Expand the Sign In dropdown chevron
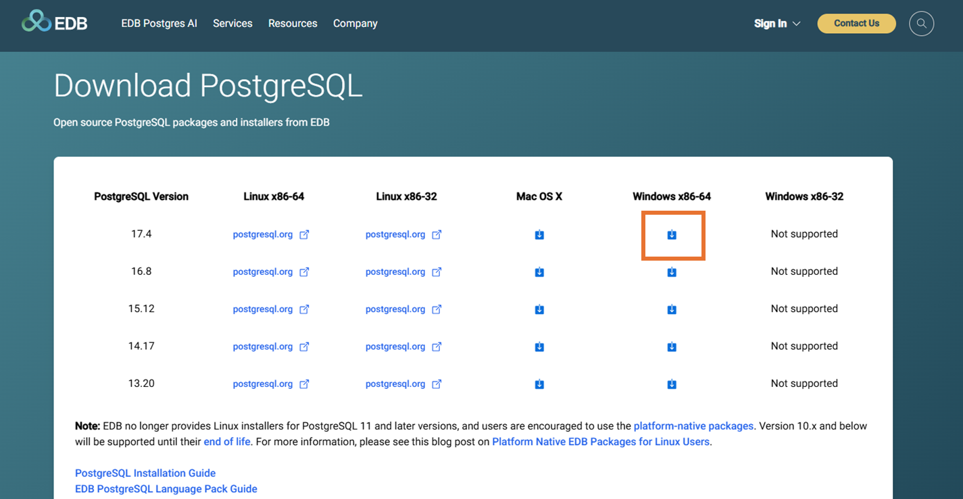963x499 pixels. point(796,24)
